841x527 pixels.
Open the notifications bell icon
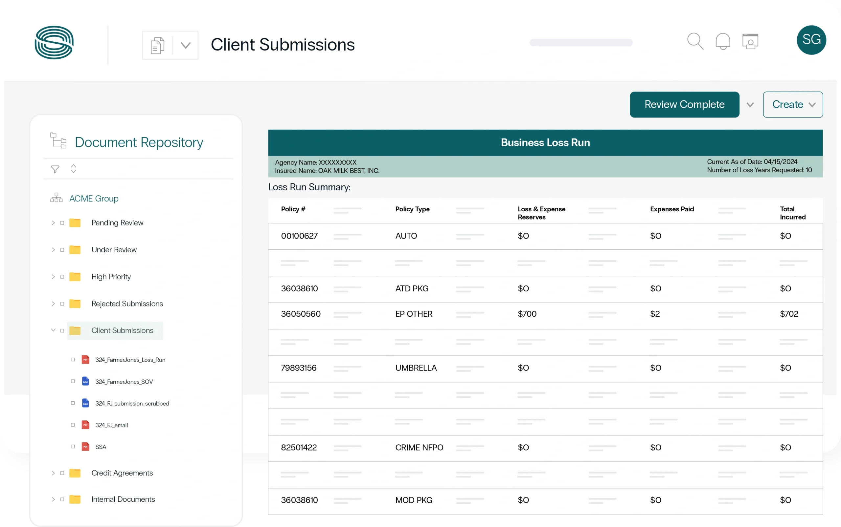click(x=723, y=41)
